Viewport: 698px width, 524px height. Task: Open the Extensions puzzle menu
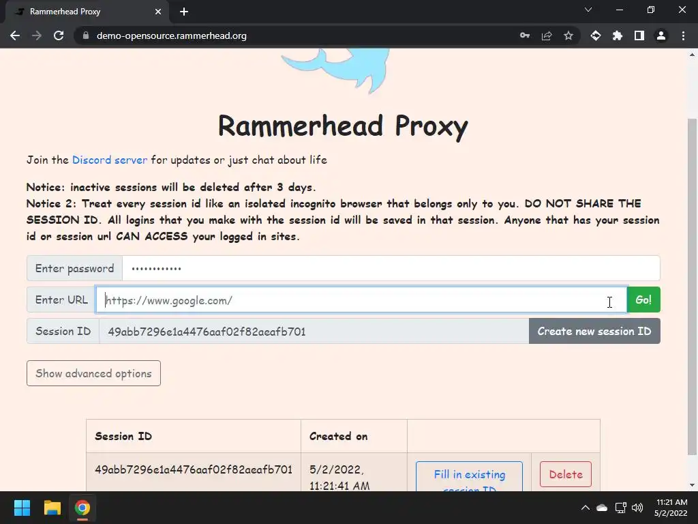(618, 35)
